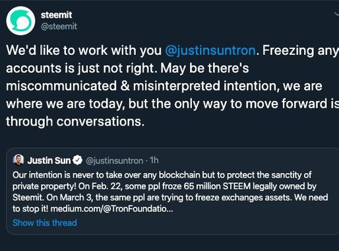The width and height of the screenshot is (339, 251).
Task: Click Show this thread
Action: (x=45, y=223)
